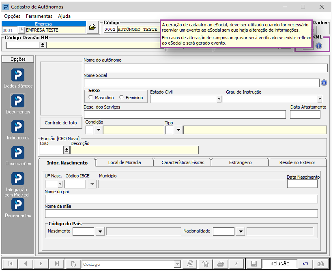
Task: Open the Estado Civil dropdown
Action: coord(219,99)
